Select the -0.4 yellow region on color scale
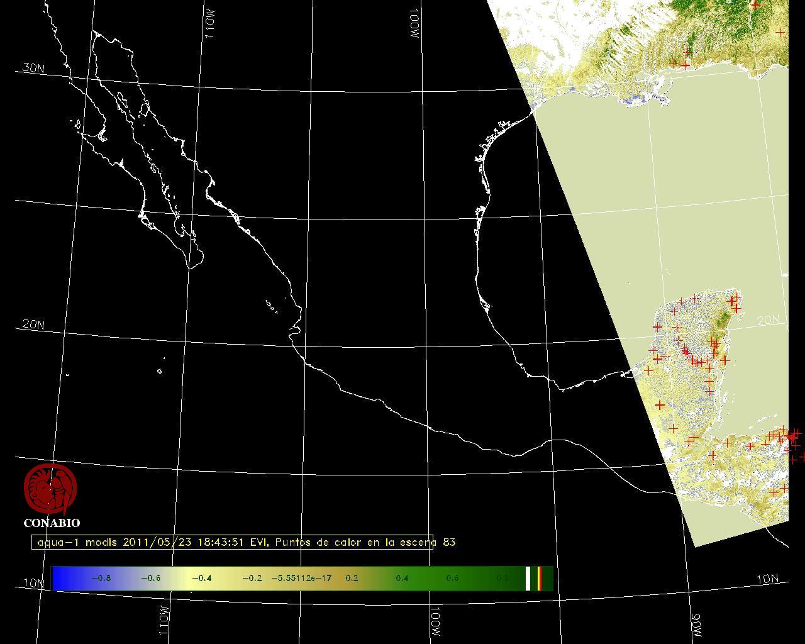This screenshot has height=644, width=805. [x=201, y=578]
